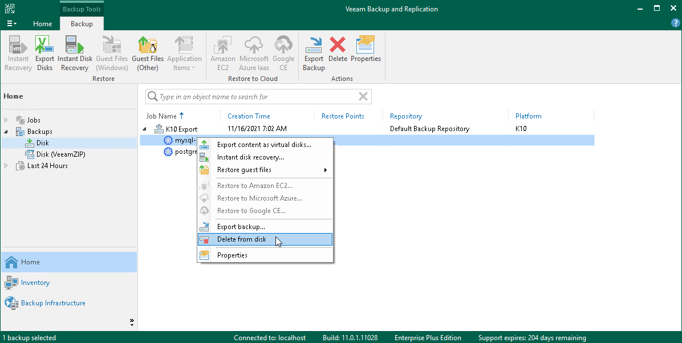Click the support expiration status text
682x343 pixels.
pos(532,338)
